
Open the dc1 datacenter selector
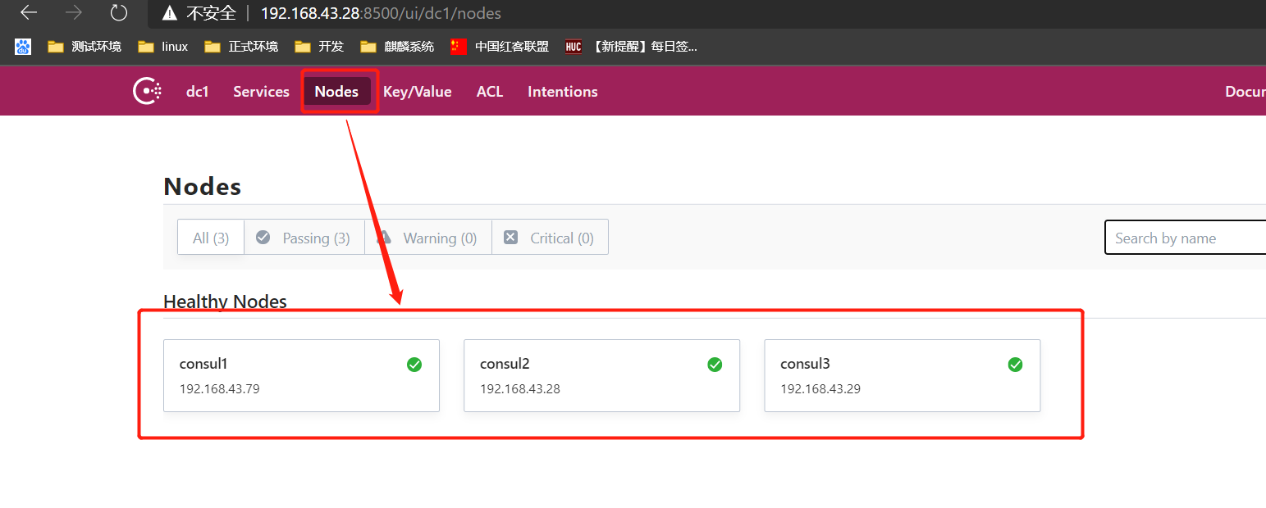pos(198,92)
